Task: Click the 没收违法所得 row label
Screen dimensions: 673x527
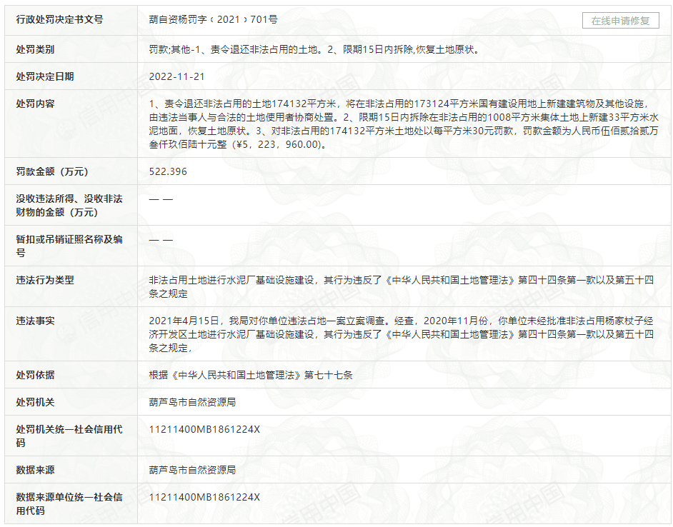Action: [x=69, y=206]
